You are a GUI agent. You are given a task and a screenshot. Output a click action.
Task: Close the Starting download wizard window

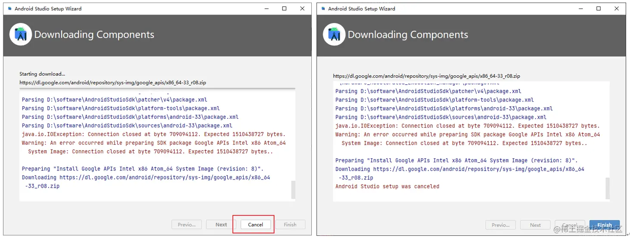point(303,9)
